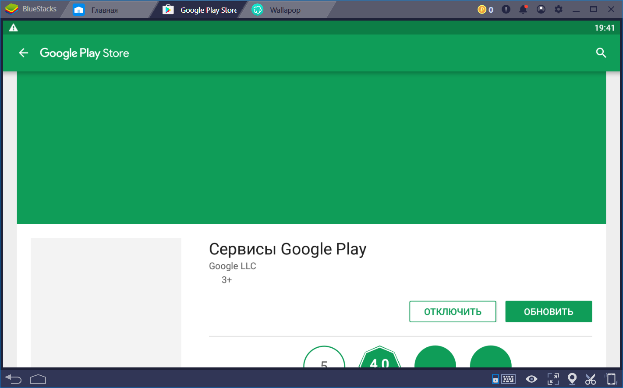Click the third green circular badge
This screenshot has width=623, height=388.
[435, 357]
